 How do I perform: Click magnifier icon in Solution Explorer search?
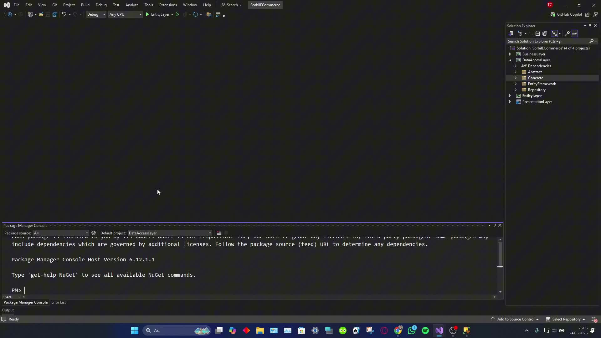591,41
